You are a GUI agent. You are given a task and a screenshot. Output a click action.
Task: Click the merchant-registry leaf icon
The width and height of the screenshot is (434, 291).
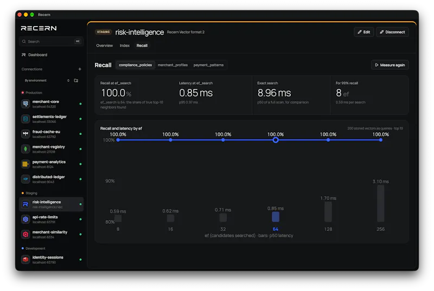(25, 149)
